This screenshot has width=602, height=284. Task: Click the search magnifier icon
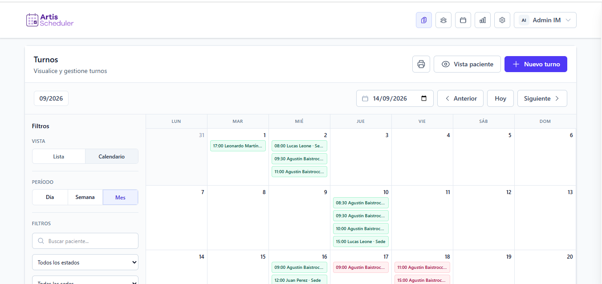[x=41, y=241]
